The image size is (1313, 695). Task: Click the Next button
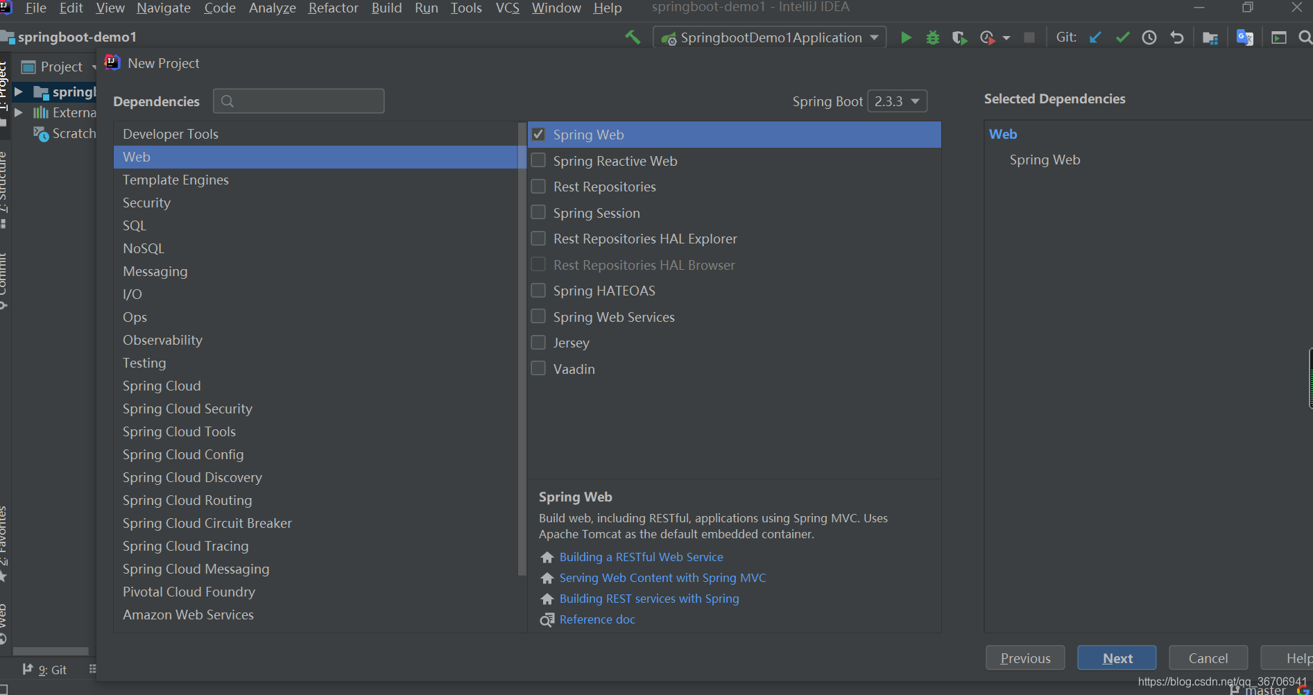click(x=1117, y=658)
